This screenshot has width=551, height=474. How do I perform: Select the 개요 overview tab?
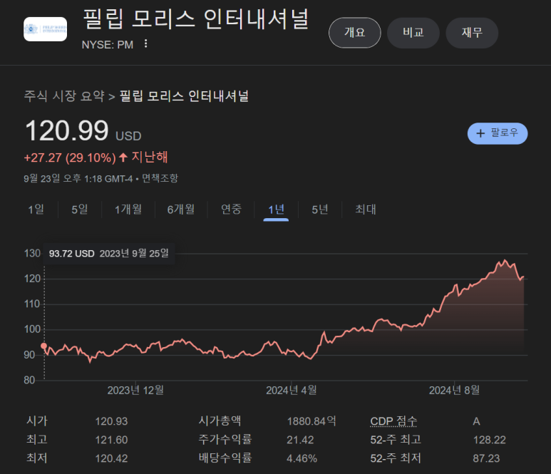click(x=354, y=33)
